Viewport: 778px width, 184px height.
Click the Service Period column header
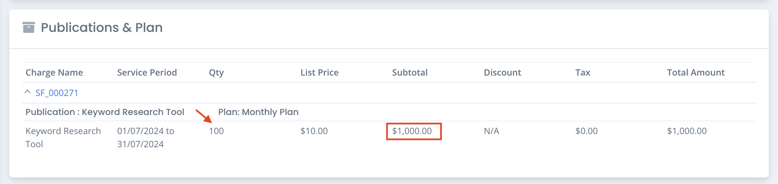pos(147,72)
